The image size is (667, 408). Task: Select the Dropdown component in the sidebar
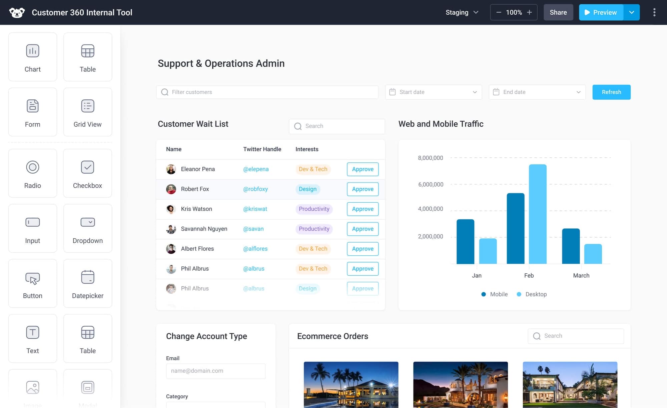tap(87, 228)
